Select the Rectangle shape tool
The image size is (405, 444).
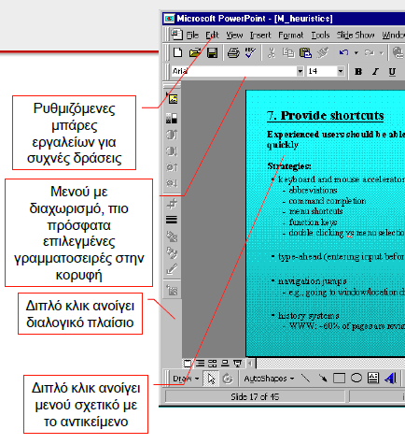click(x=339, y=379)
